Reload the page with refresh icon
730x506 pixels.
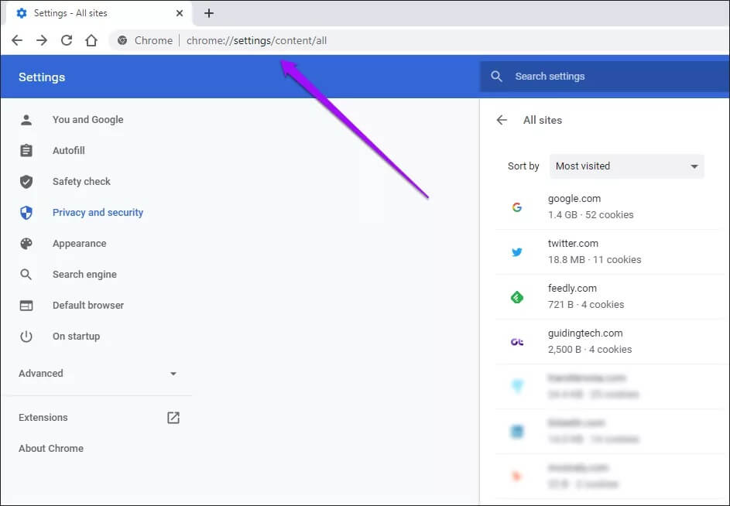67,40
